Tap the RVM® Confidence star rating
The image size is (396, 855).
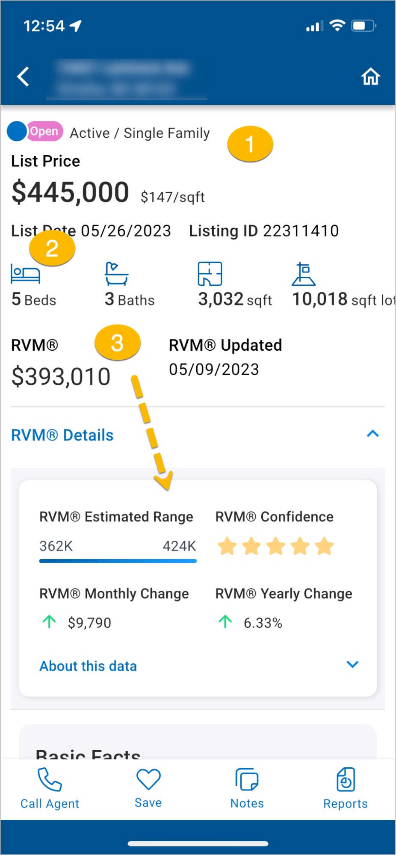tap(275, 546)
